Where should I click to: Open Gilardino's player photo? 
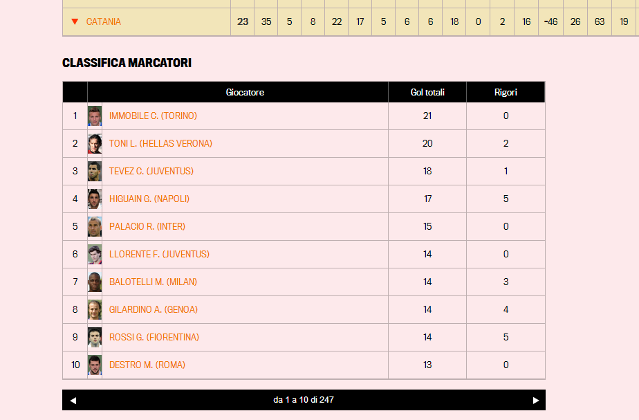95,310
